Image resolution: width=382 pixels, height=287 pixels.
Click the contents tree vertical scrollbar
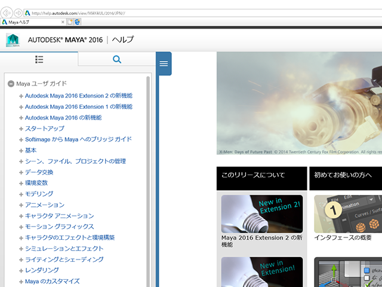[148, 182]
